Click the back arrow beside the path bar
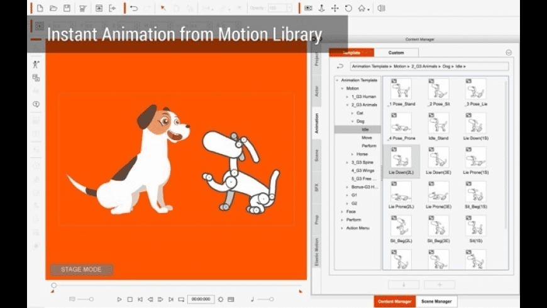Viewport: 547px width, 308px height. point(340,66)
